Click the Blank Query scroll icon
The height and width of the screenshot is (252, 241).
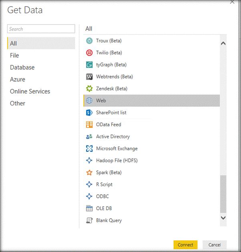[89, 220]
